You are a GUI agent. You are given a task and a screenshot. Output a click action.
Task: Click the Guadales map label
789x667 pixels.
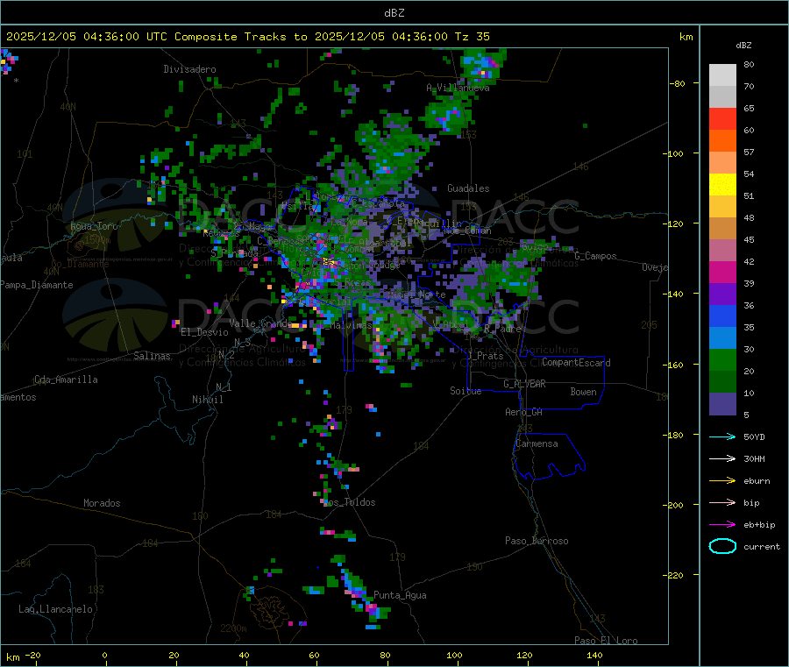point(468,188)
